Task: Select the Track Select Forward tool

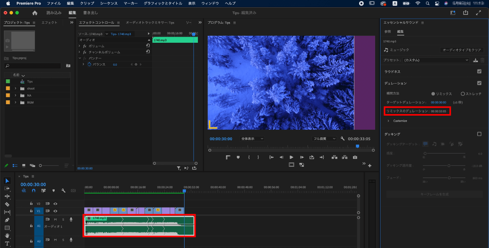Action: (x=7, y=188)
